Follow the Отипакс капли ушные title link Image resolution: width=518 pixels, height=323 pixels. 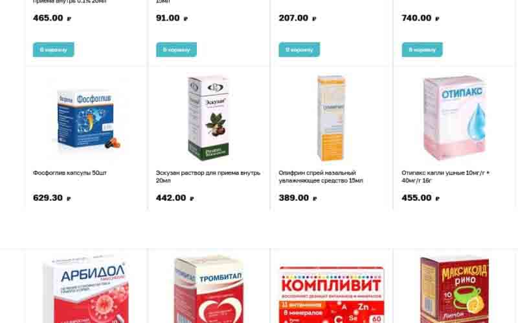pos(445,176)
